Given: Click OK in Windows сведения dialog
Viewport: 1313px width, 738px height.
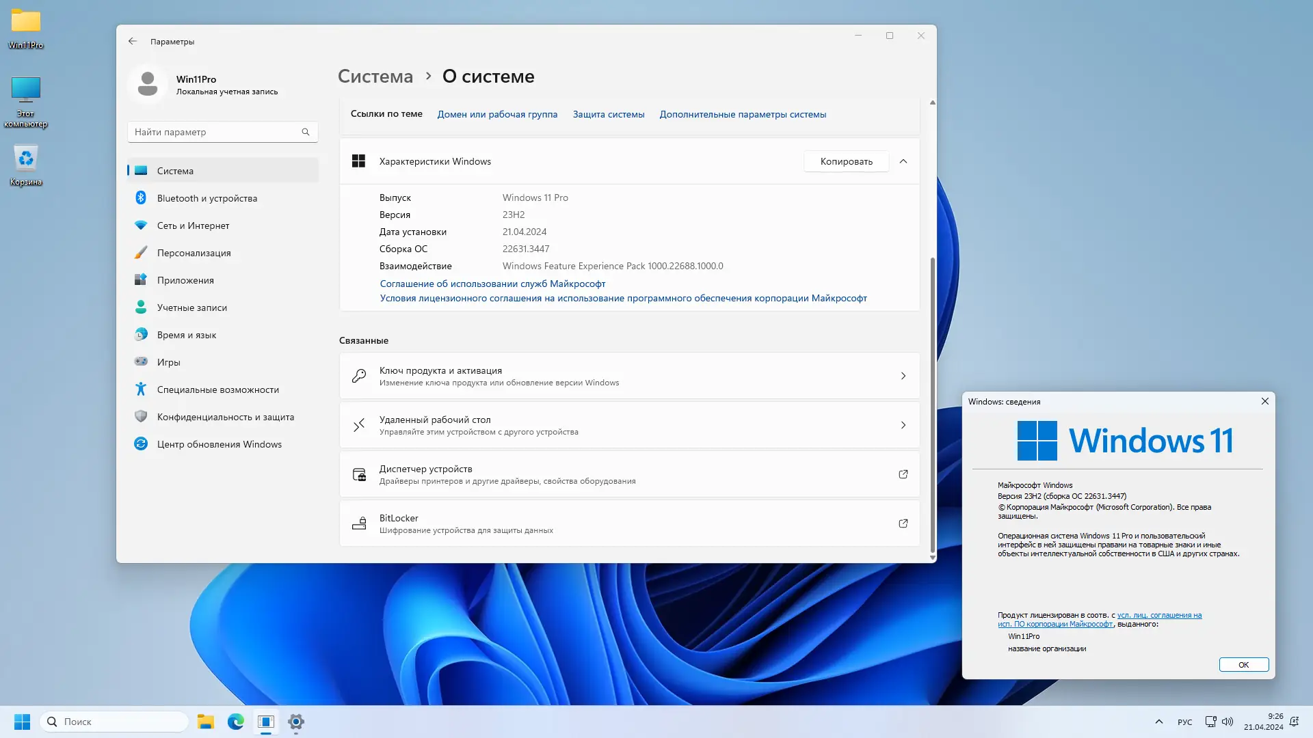Looking at the screenshot, I should 1243,665.
